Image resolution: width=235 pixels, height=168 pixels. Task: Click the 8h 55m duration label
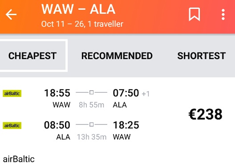coord(91,105)
